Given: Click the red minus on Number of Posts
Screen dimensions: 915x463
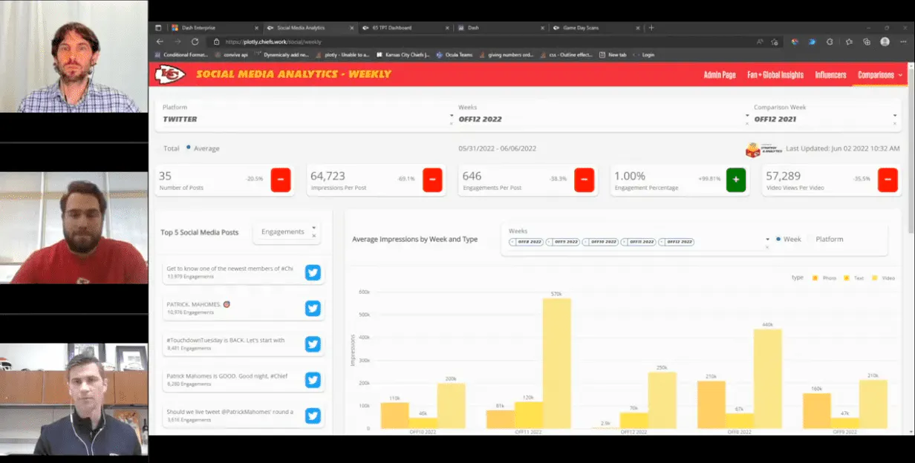Looking at the screenshot, I should 280,180.
